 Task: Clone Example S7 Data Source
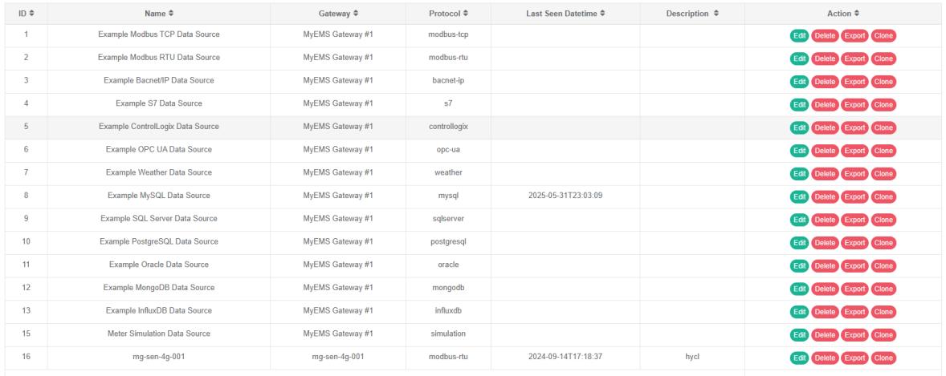coord(883,104)
